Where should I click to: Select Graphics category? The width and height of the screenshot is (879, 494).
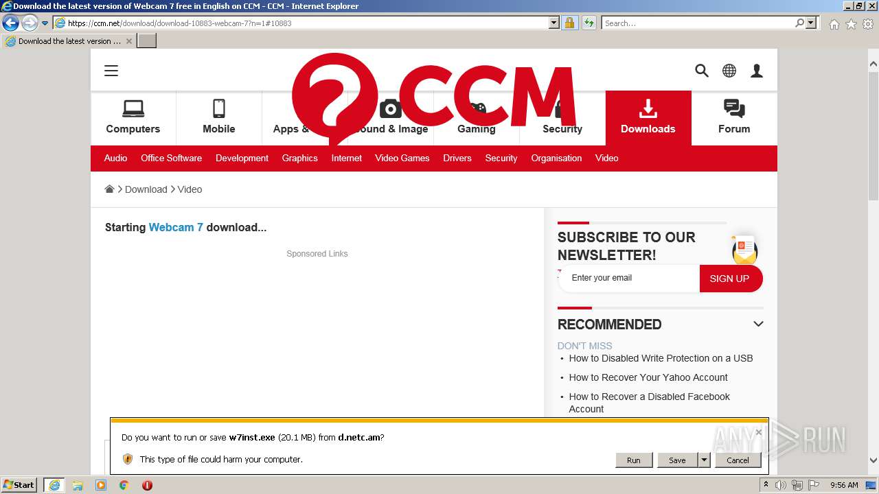point(299,158)
